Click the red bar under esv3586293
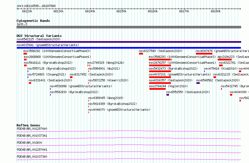 160,60
